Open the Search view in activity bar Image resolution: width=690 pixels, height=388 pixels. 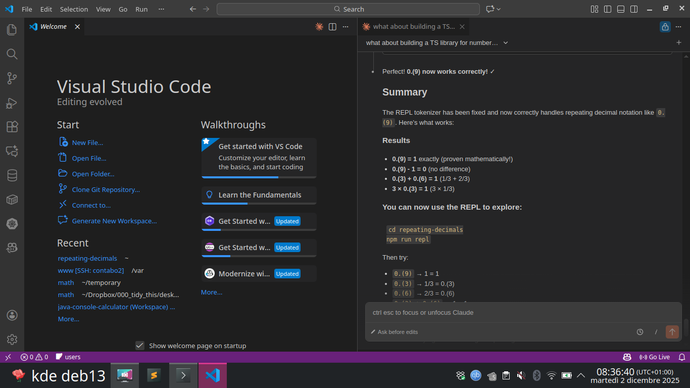[12, 54]
